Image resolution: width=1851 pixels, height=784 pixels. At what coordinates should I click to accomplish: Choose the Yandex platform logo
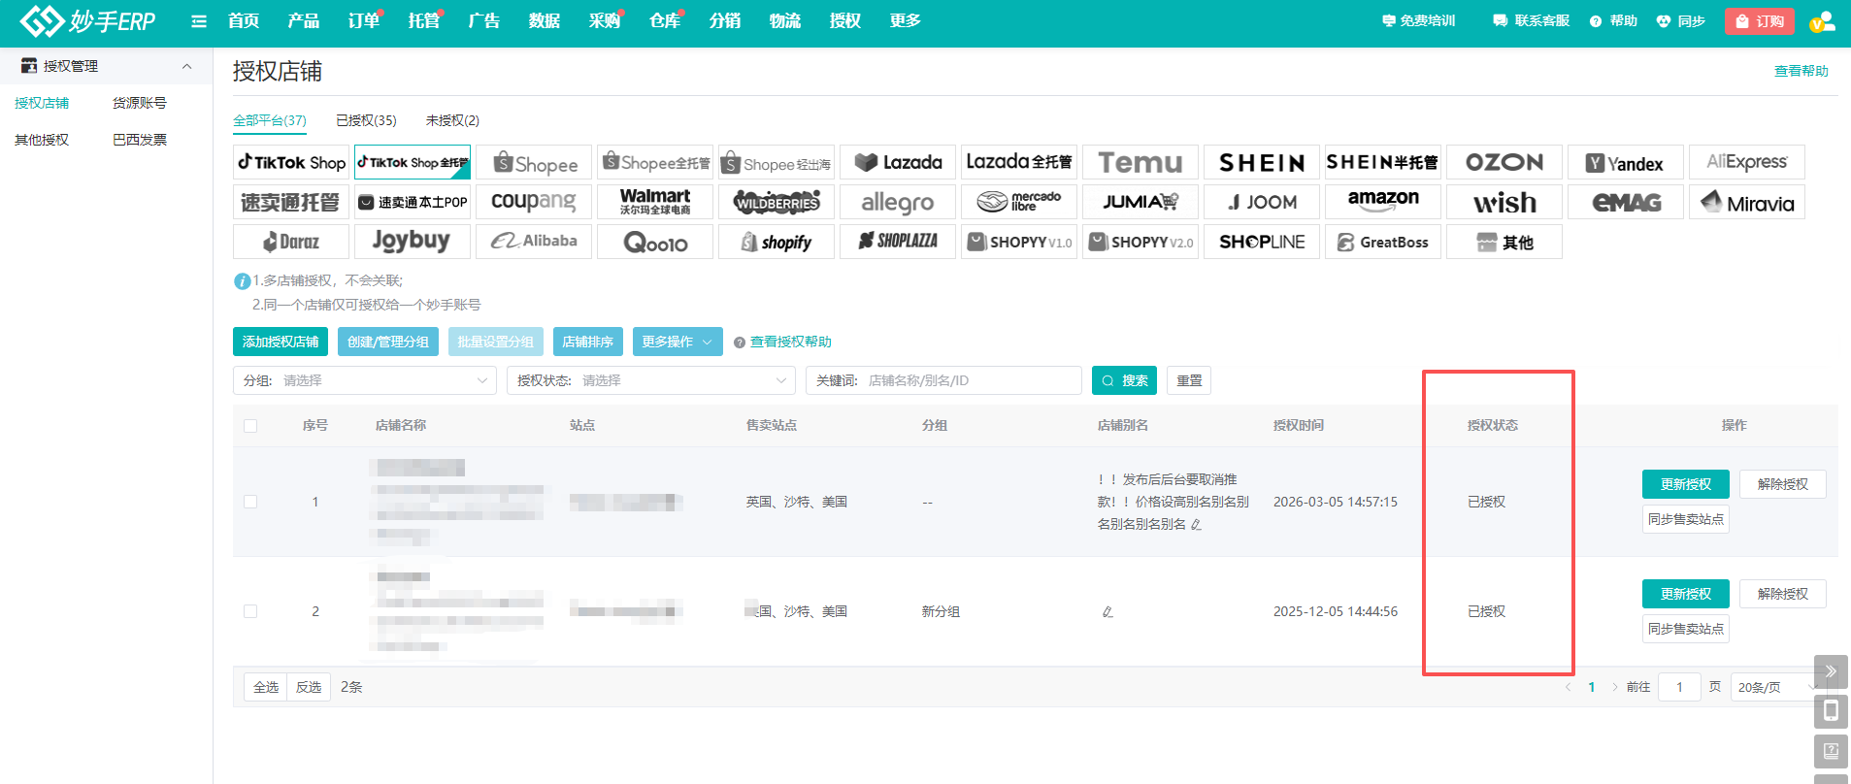pos(1626,162)
